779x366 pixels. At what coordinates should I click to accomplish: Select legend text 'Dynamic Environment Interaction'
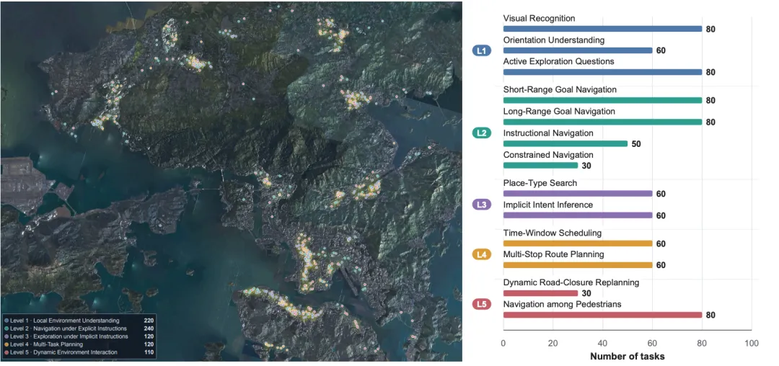coord(76,352)
